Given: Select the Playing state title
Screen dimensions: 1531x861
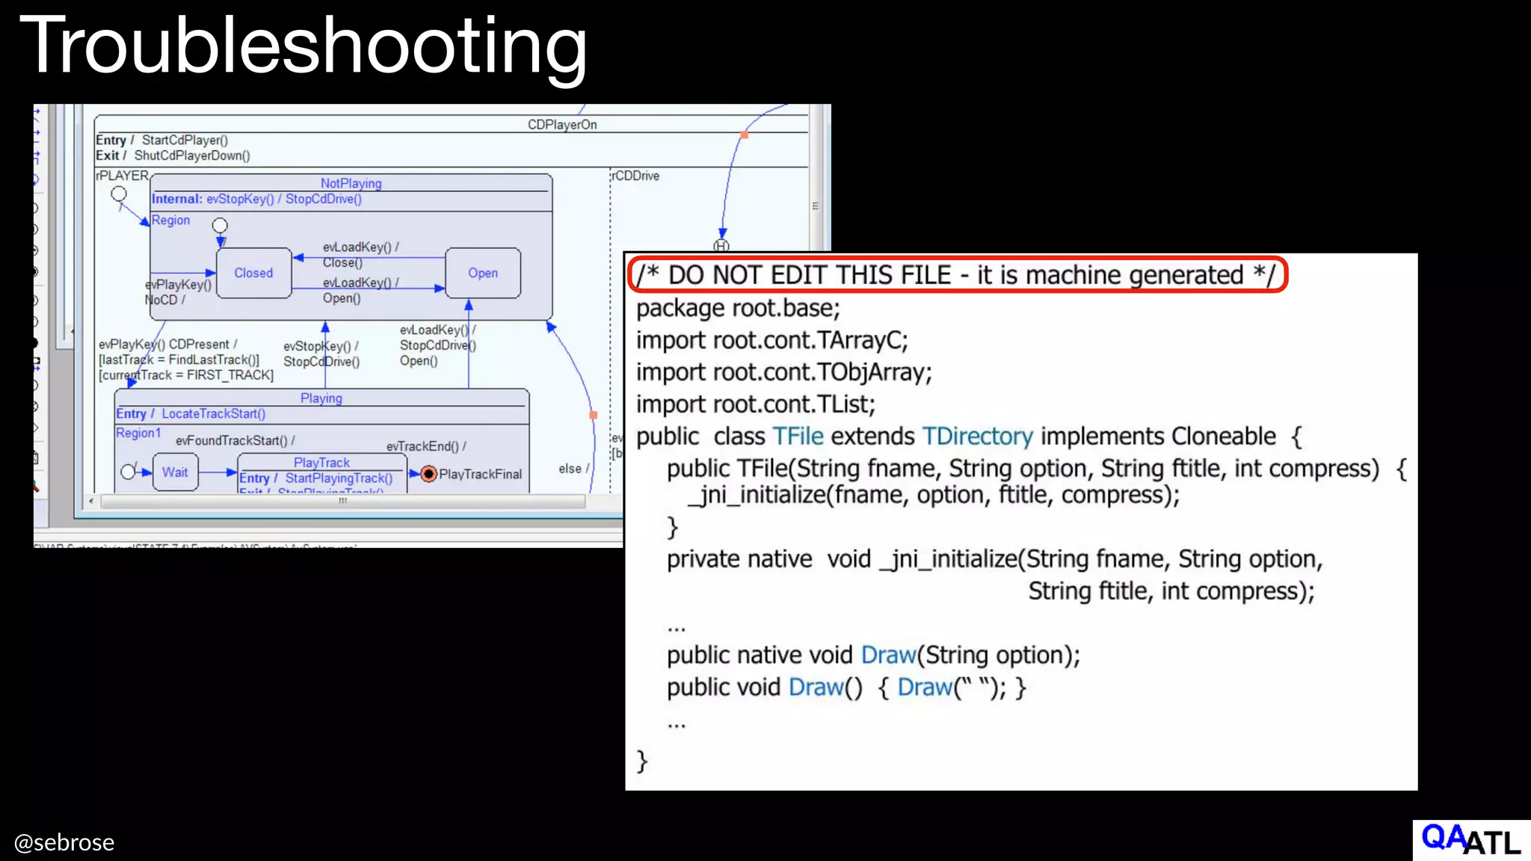Looking at the screenshot, I should [321, 398].
